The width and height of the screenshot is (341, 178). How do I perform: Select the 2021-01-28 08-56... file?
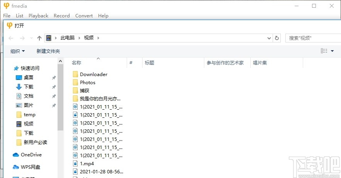click(x=102, y=172)
